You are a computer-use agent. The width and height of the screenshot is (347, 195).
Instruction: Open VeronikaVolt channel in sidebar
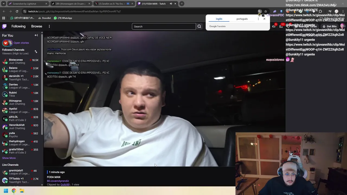[20, 126]
